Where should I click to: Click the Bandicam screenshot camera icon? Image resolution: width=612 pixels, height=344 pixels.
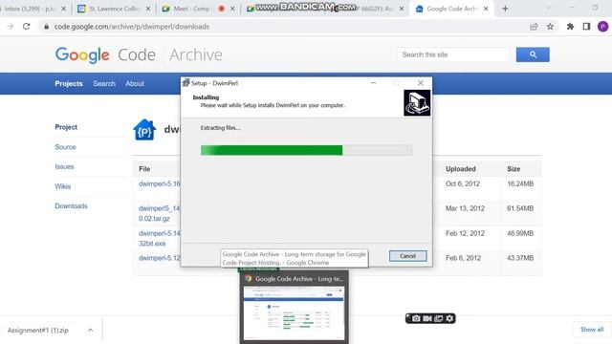(416, 318)
